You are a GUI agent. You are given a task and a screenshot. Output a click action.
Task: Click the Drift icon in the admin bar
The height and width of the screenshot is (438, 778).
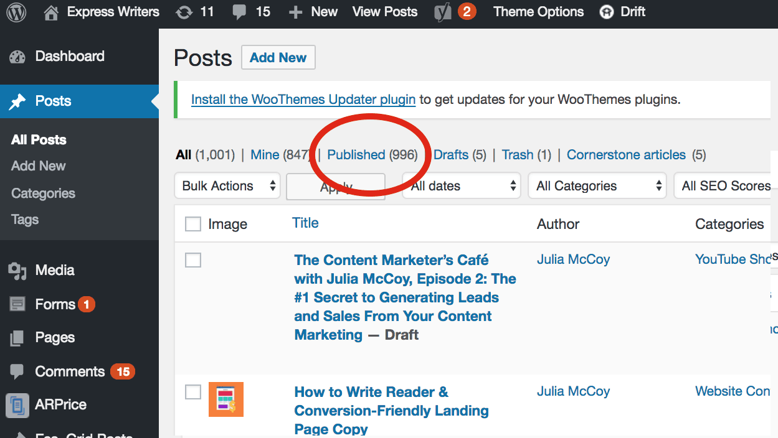coord(605,11)
